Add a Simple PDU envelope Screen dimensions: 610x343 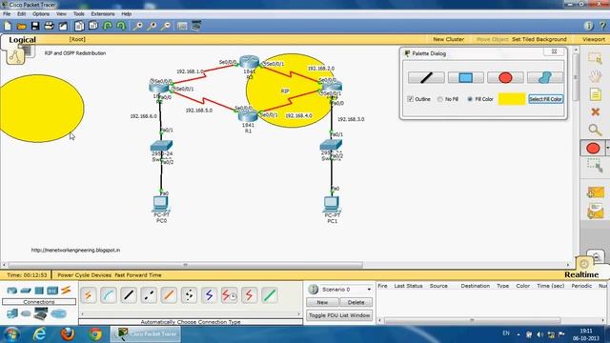595,192
